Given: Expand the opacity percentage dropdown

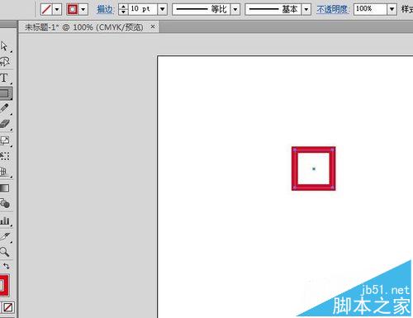Looking at the screenshot, I should click(x=392, y=9).
